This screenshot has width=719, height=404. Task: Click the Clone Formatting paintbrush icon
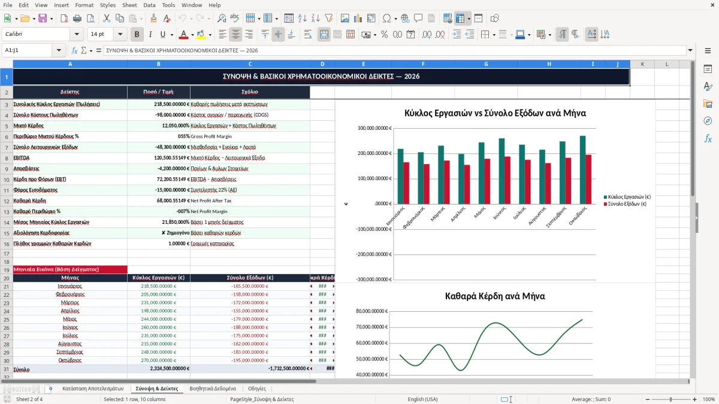(x=153, y=19)
